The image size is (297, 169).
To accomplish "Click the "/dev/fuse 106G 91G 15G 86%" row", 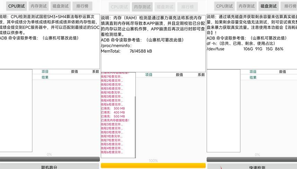I will click(x=245, y=49).
